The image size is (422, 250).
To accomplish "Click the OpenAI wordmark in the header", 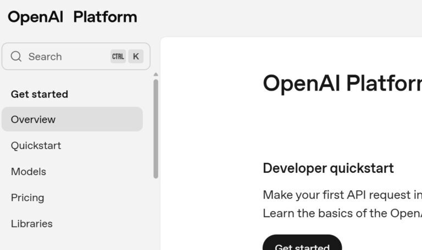I will (x=36, y=17).
